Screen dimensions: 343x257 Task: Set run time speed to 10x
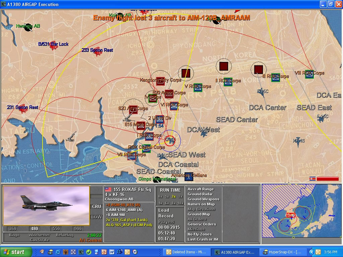[181, 203]
